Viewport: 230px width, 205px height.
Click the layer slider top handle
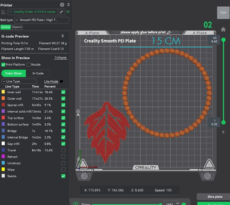[x=223, y=40]
